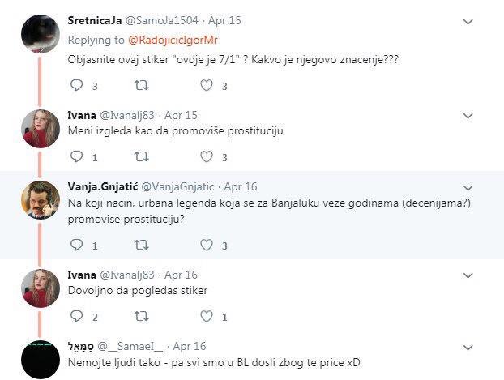Open the Apr 16 timestamp on Samael's tweet
The height and width of the screenshot is (380, 504).
point(190,345)
